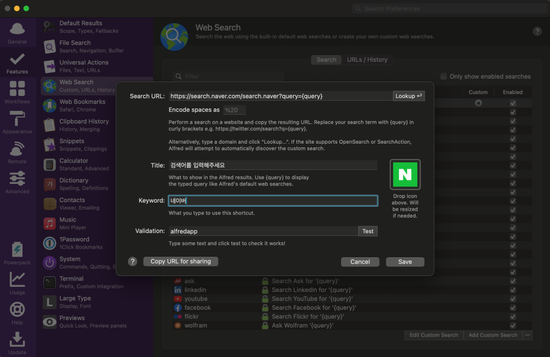Viewport: 550px width, 357px height.
Task: Focus the Search Preferences field
Action: click(450, 9)
